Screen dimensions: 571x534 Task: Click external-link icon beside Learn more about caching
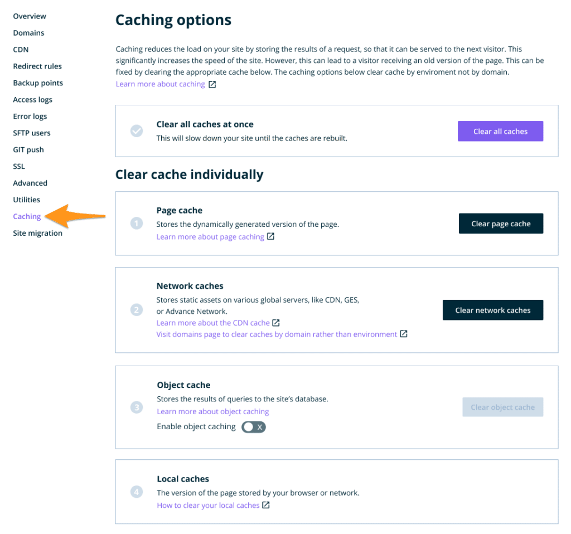click(212, 85)
